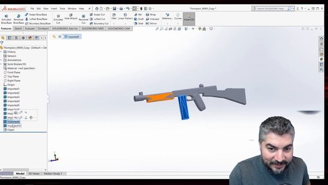The width and height of the screenshot is (328, 185).
Task: Open the Window menu
Action: (72, 9)
